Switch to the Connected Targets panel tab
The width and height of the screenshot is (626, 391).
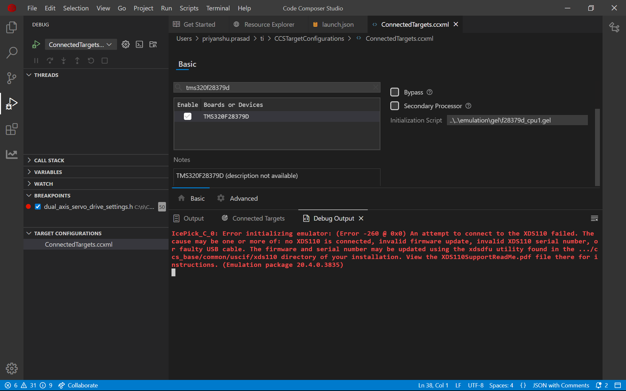(253, 218)
